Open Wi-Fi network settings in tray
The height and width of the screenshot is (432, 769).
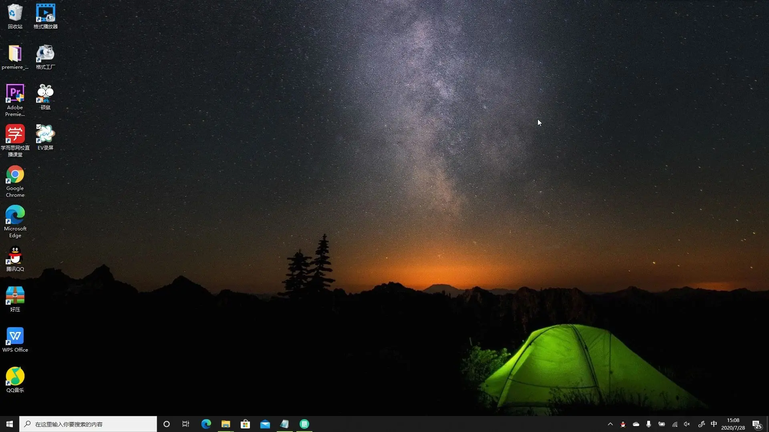pos(675,424)
